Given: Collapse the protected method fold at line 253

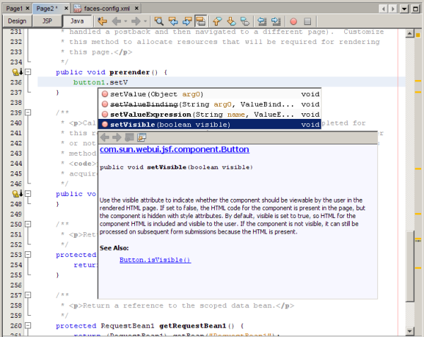Looking at the screenshot, I should coord(28,255).
